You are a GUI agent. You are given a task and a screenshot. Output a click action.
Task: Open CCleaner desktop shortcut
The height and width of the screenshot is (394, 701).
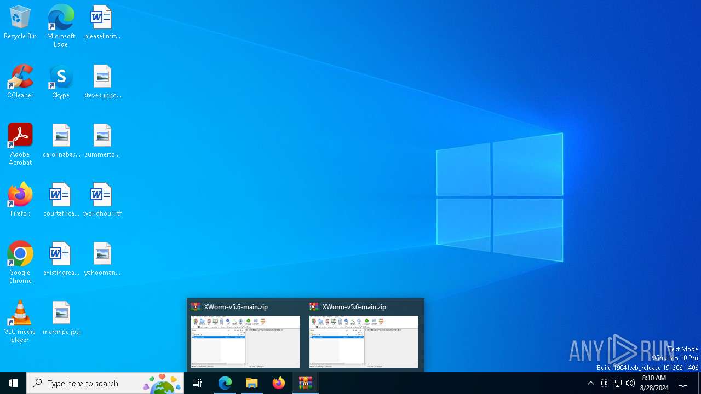(20, 82)
